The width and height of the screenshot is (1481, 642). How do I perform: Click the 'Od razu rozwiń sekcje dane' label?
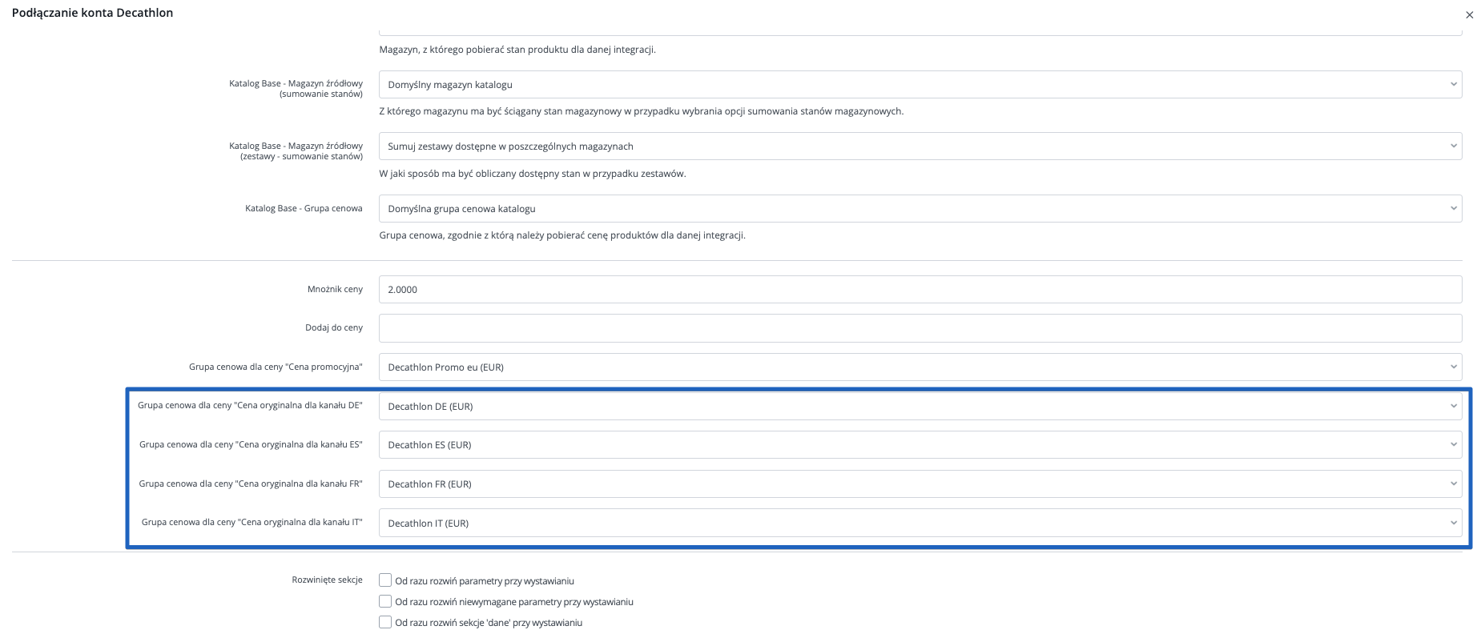489,623
